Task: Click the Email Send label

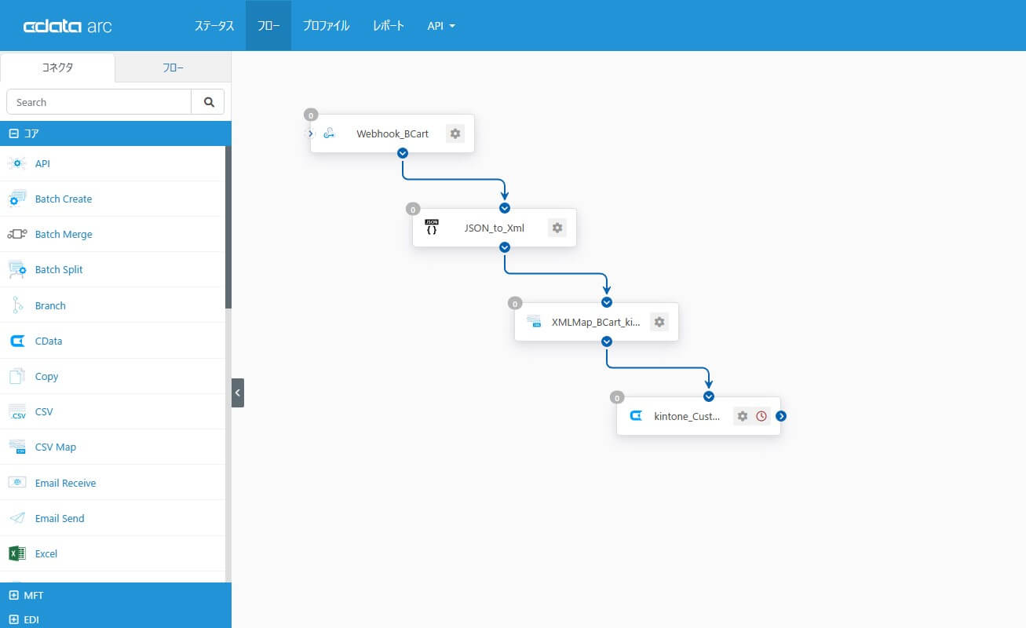Action: [60, 518]
